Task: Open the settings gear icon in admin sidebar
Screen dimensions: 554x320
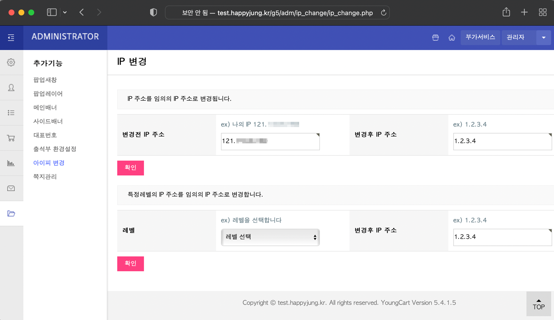Action: [11, 62]
